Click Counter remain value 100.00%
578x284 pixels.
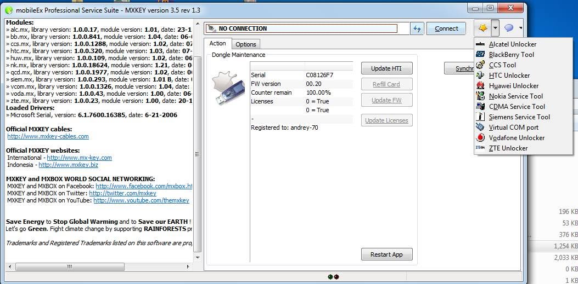point(318,92)
